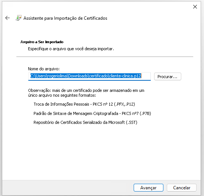Focus the Nome do arquivo path field
Viewport: 204px width, 196px height.
(89, 76)
